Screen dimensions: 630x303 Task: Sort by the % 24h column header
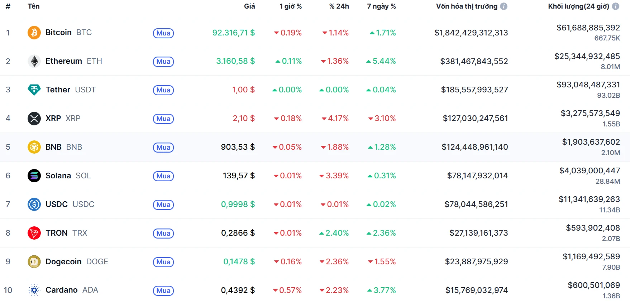pos(339,6)
